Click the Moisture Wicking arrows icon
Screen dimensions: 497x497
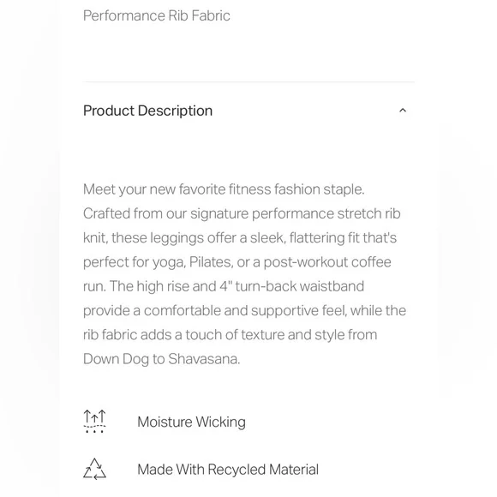click(94, 422)
